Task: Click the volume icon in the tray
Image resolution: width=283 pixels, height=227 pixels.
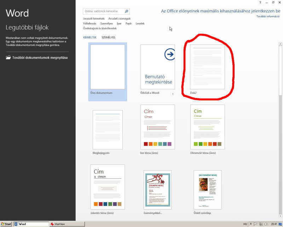Action: [266, 224]
